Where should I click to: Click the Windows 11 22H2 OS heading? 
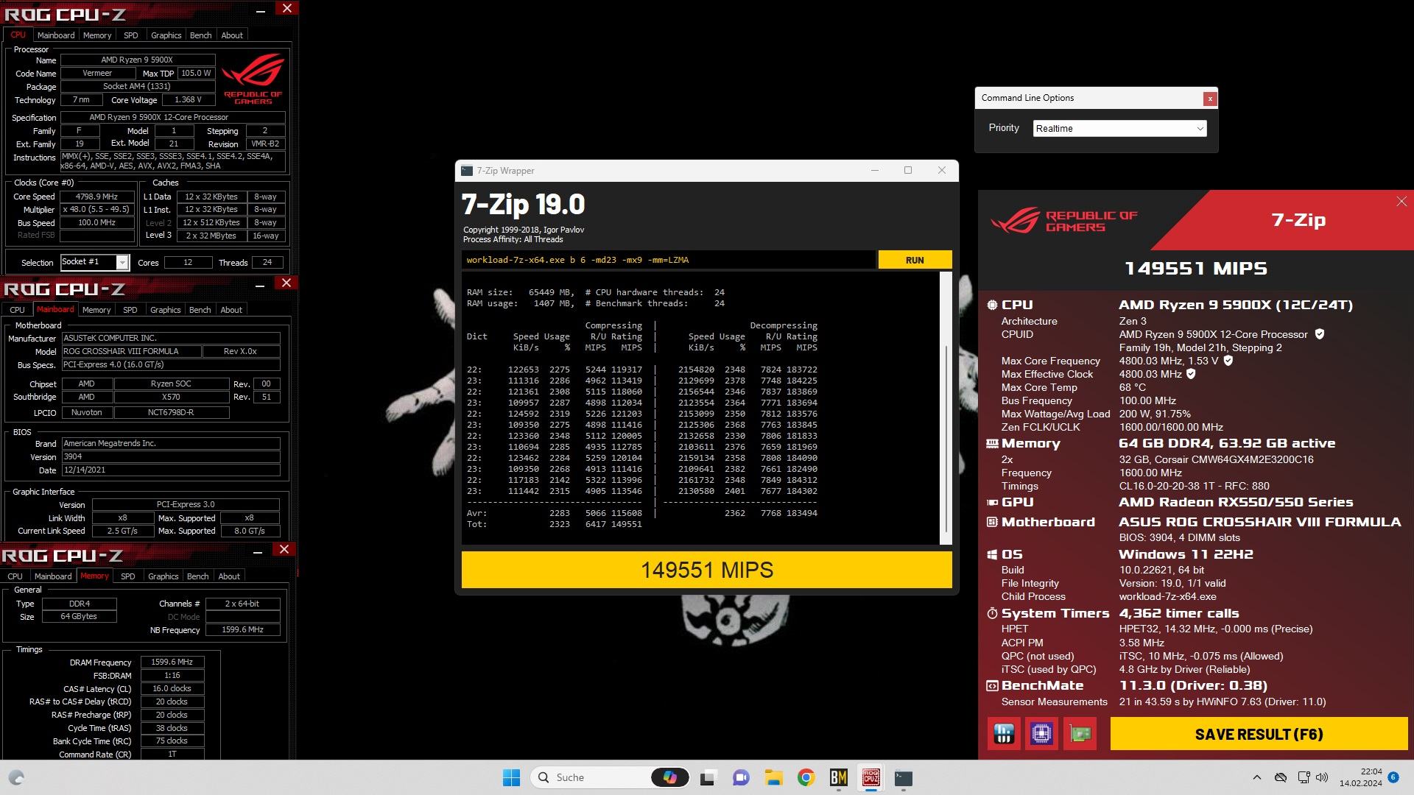1186,555
